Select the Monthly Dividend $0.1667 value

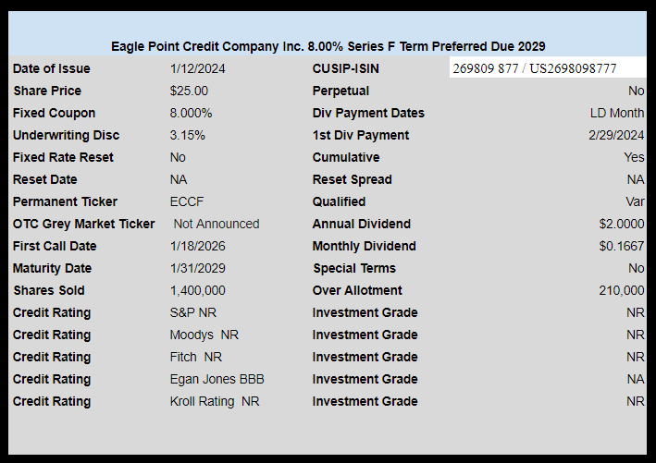pyautogui.click(x=621, y=246)
